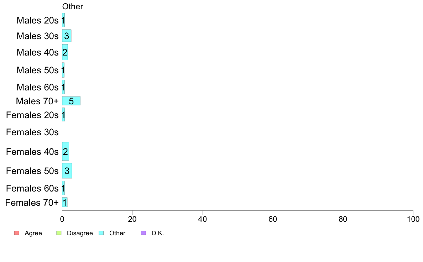
Task: Click the Males 30s bar showing 3
Action: (67, 36)
